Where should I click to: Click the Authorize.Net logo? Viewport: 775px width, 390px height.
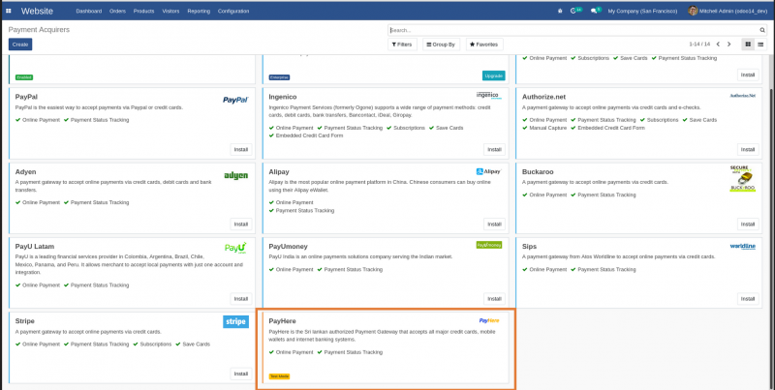(742, 96)
